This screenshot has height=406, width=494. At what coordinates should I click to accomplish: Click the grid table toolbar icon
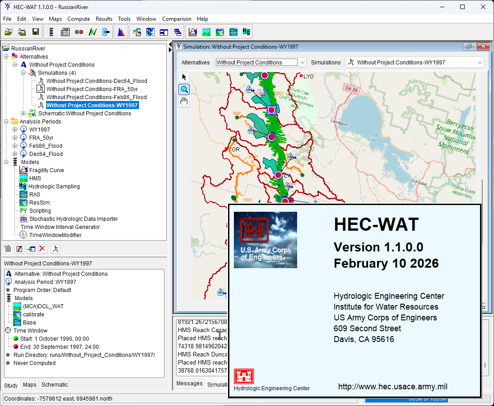tap(65, 32)
